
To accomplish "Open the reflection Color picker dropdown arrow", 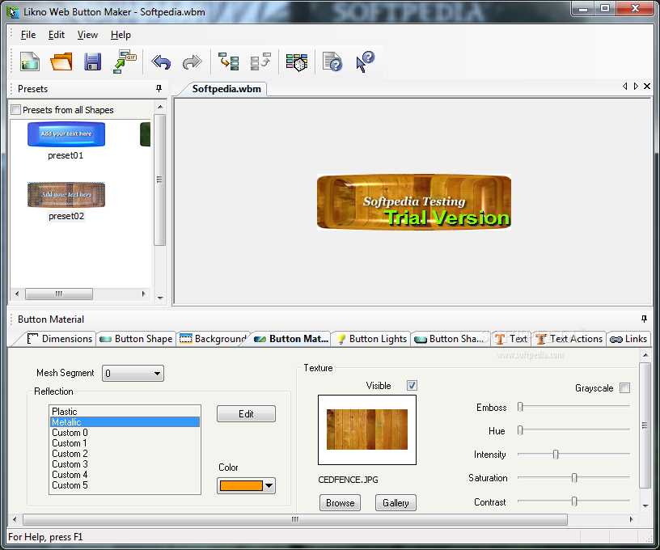I will pyautogui.click(x=269, y=485).
